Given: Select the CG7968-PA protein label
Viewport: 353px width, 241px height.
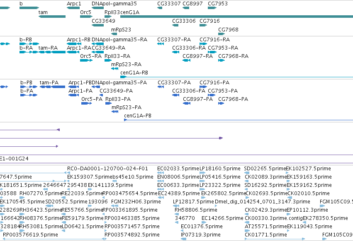Looking at the screenshot, I should tap(233, 99).
